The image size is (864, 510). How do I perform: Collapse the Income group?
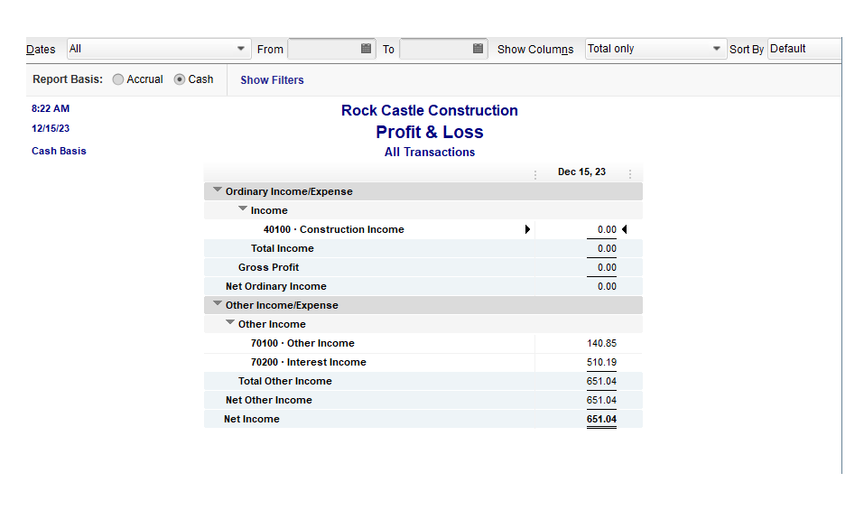click(243, 209)
